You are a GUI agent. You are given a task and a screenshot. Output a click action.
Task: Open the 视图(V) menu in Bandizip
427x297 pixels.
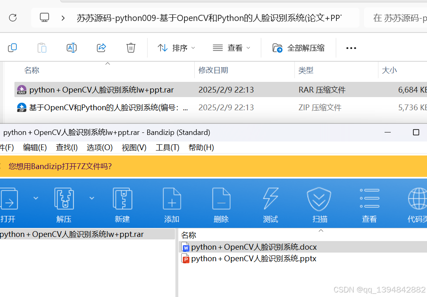pos(134,147)
